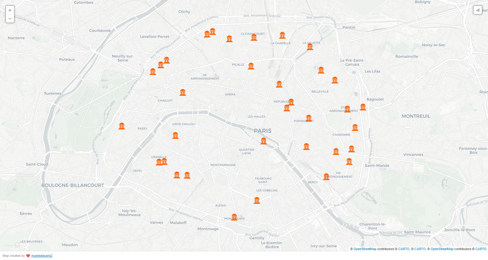Select the marker on the Popincourt label
488x260 pixels.
(x=309, y=118)
